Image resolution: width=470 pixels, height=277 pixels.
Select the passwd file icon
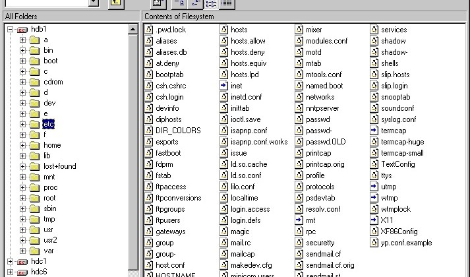coord(299,120)
